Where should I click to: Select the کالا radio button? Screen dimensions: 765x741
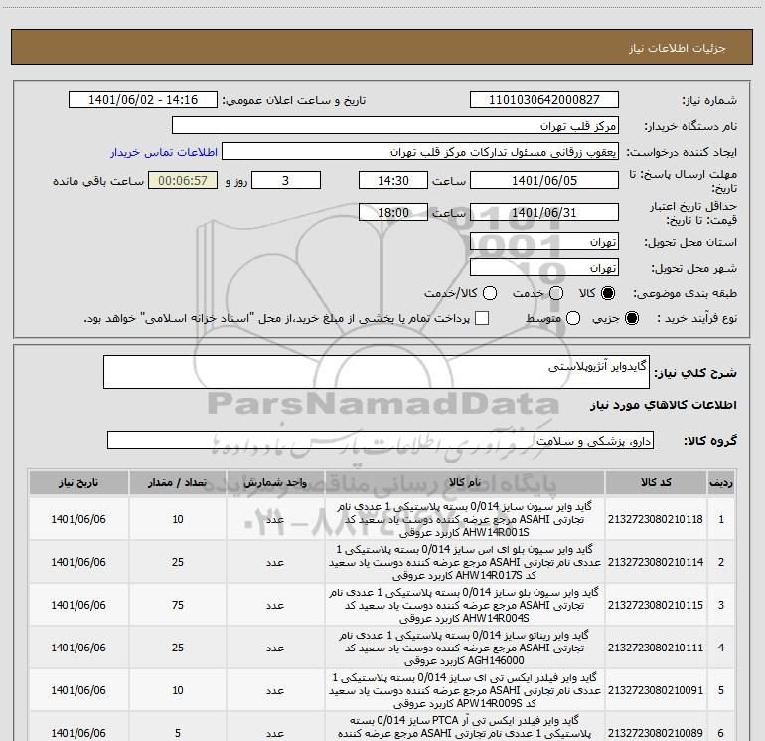[x=608, y=293]
